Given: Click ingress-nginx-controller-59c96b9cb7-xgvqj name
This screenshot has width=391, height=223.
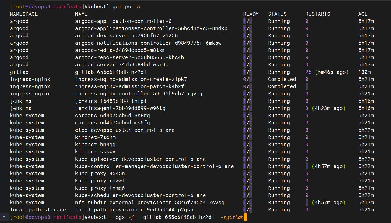Looking at the screenshot, I should [139, 94].
